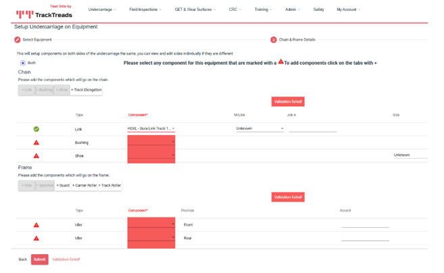Open the Link component dropdown
The width and height of the screenshot is (444, 273).
[x=151, y=128]
